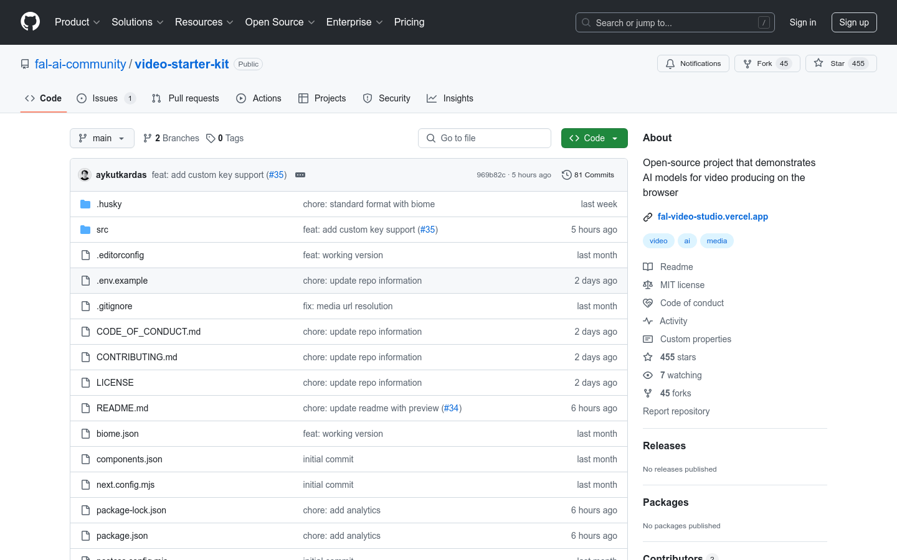Click the .husky folder icon
This screenshot has width=897, height=560.
pos(85,204)
